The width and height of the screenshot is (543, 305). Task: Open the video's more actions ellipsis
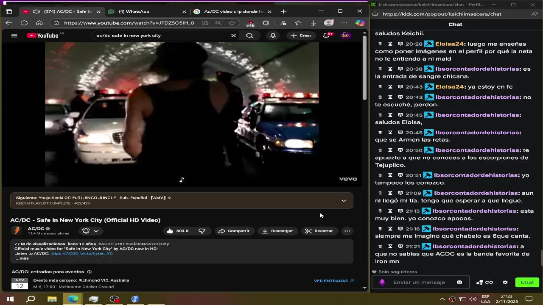click(347, 231)
